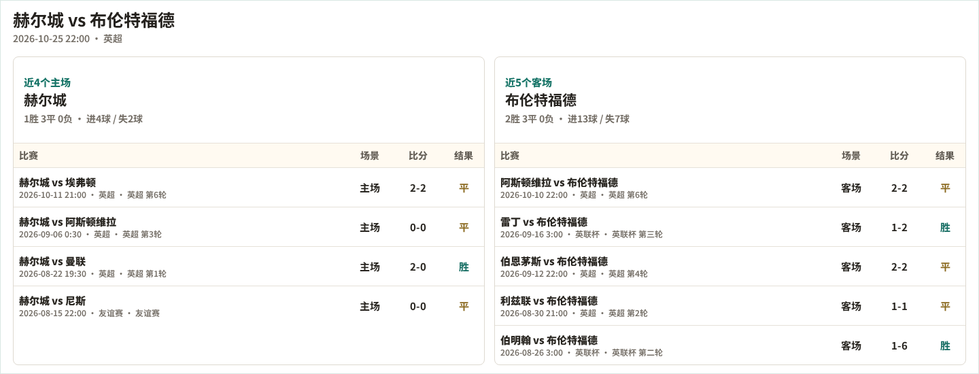Click result 胜 in 曼联 row
Screen dimensions: 979x374
pos(464,267)
